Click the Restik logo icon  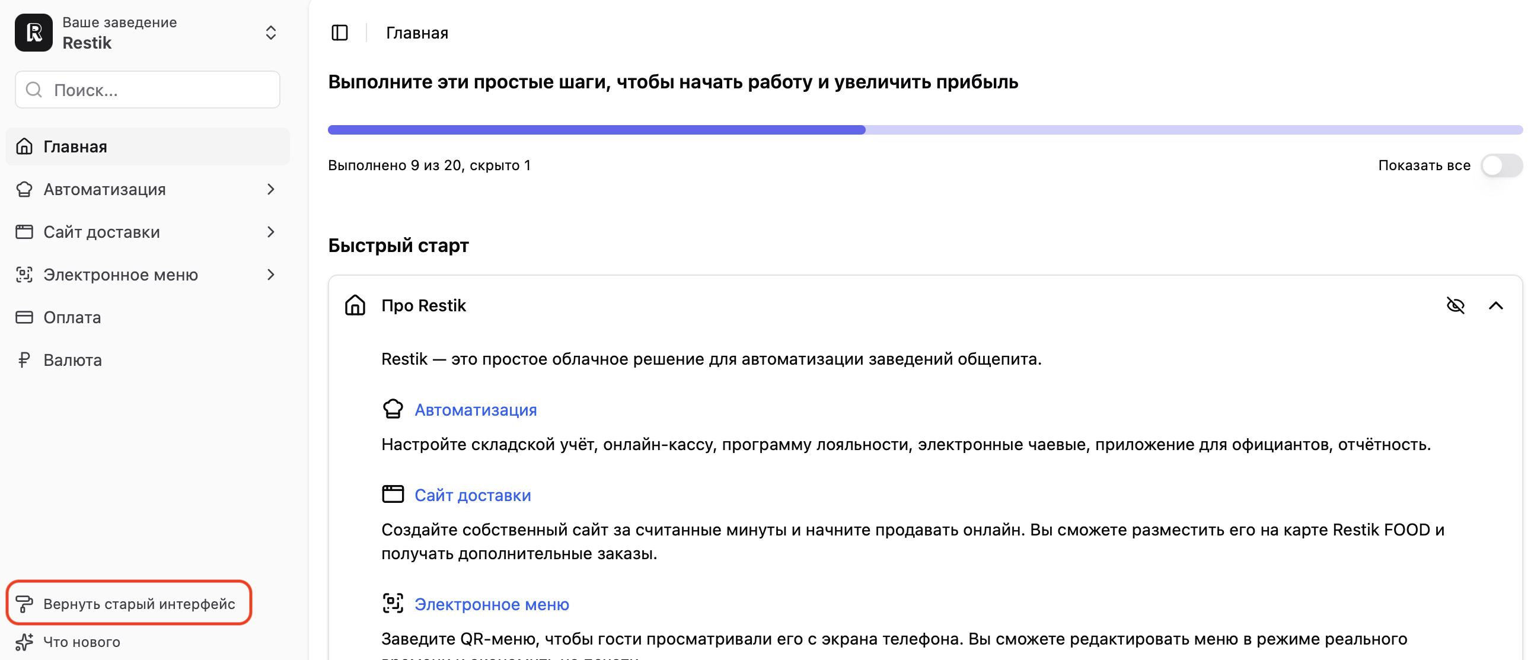pos(34,33)
